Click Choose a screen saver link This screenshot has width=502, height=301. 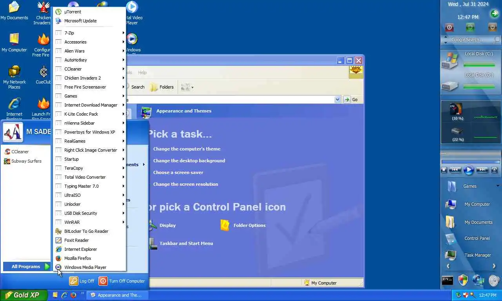(178, 172)
